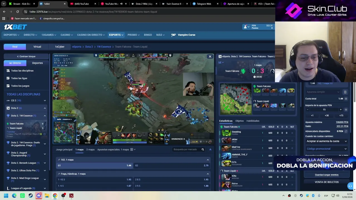Image resolution: width=356 pixels, height=200 pixels.
Task: Collapse Dota 2. 1W Essence league
Action: [45, 116]
